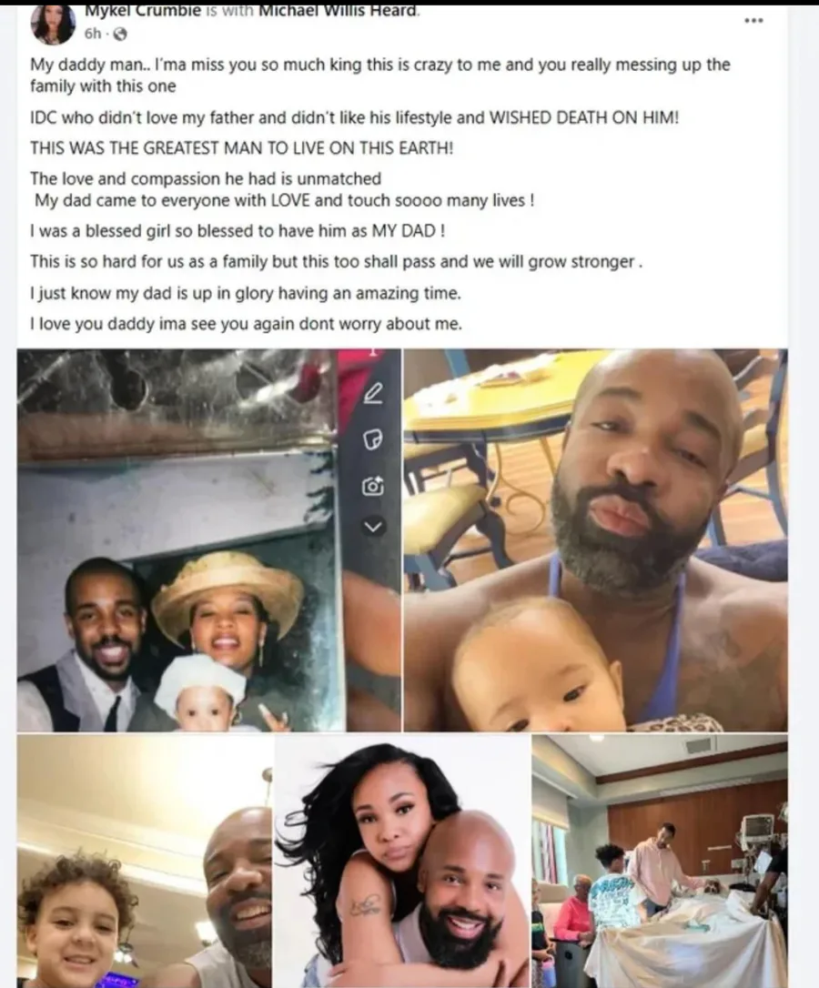Click the 6h post timestamp
The height and width of the screenshot is (988, 819).
(93, 34)
